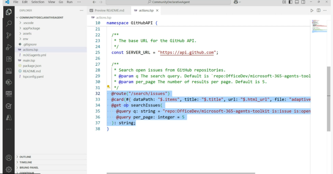Screen dimensions: 333x174
Task: Open the Azure icon in the activity bar
Action: 9,118
